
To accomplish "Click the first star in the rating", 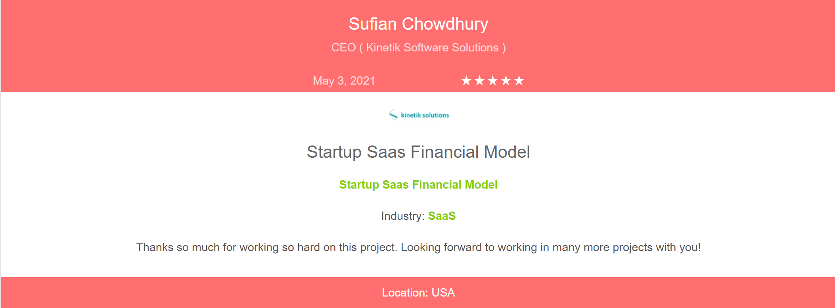I will [466, 81].
